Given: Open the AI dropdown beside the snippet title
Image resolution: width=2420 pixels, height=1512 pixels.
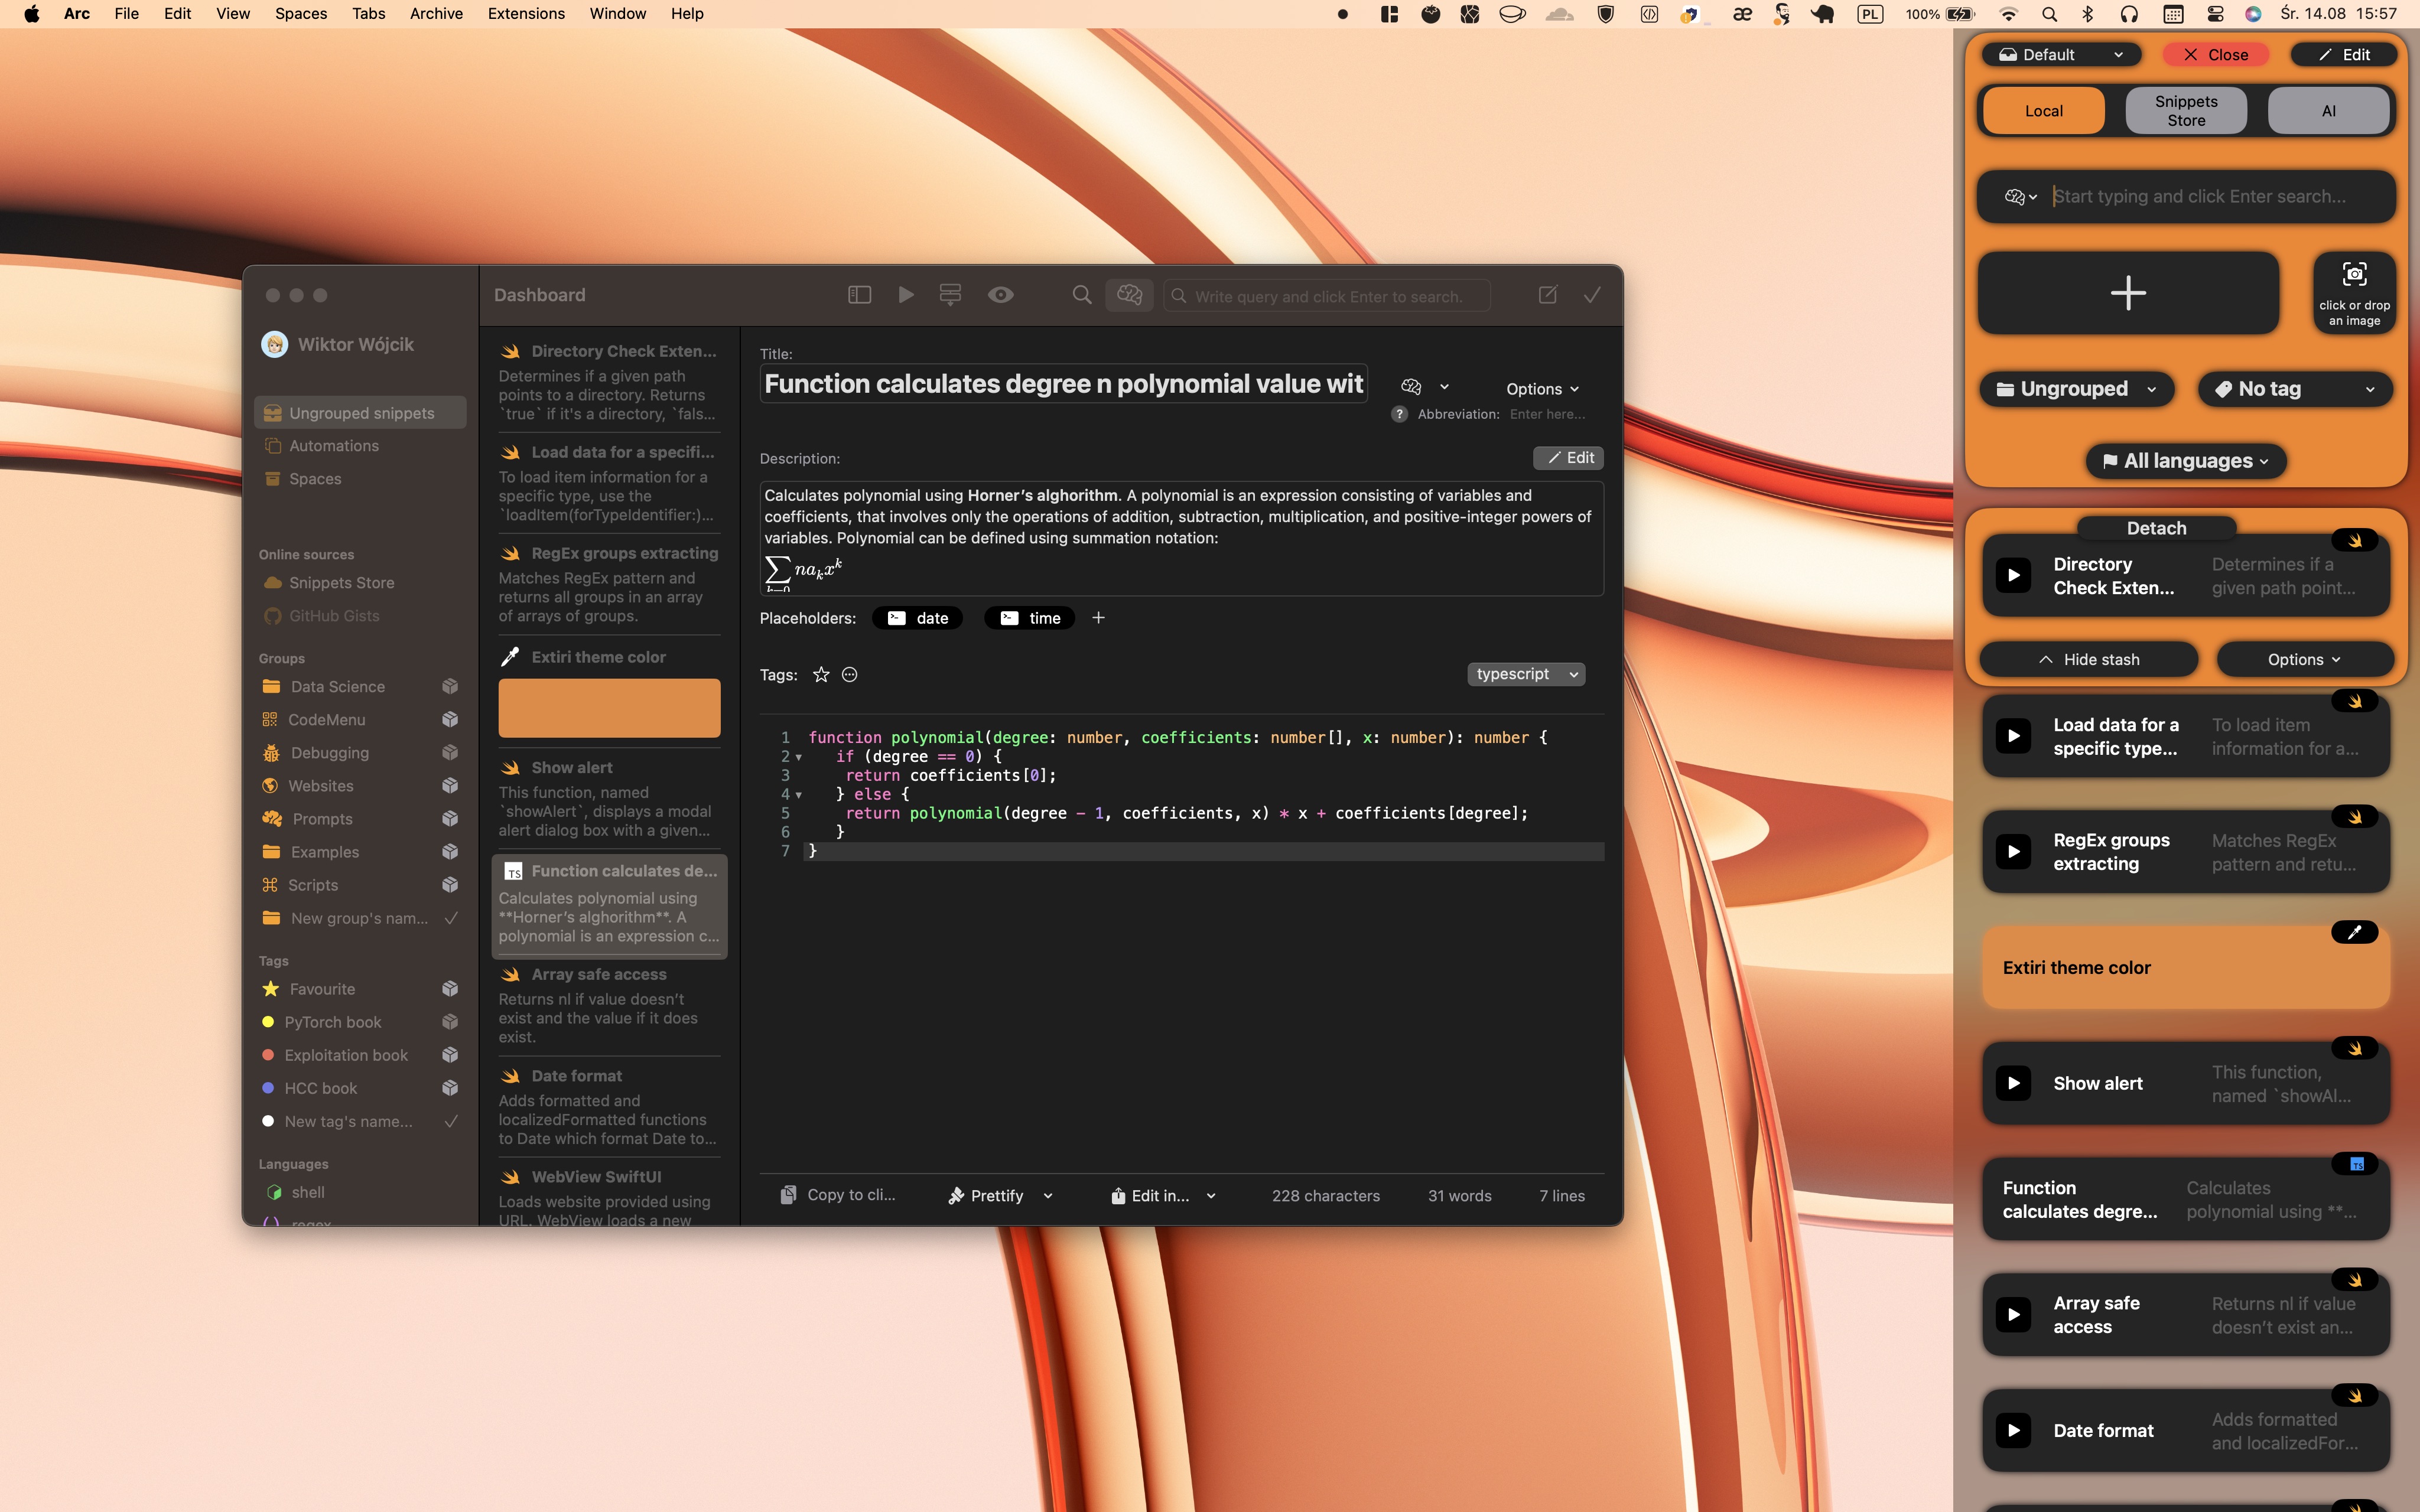Looking at the screenshot, I should [1425, 387].
